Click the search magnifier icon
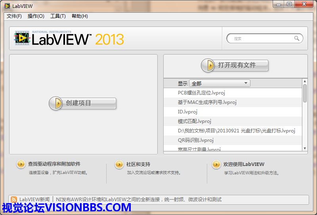The width and height of the screenshot is (317, 215). tap(297, 38)
